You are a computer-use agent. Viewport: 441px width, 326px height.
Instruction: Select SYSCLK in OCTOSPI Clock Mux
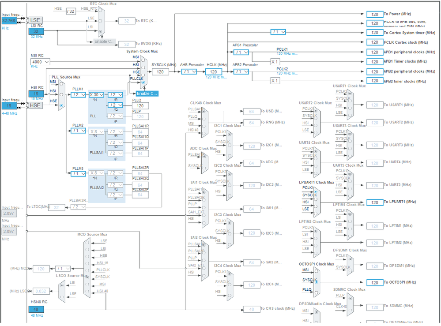317,281
